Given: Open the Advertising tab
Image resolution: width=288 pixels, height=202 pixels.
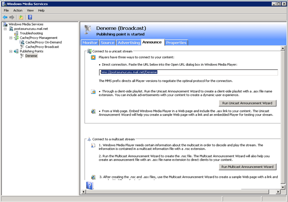Looking at the screenshot, I should (x=129, y=43).
